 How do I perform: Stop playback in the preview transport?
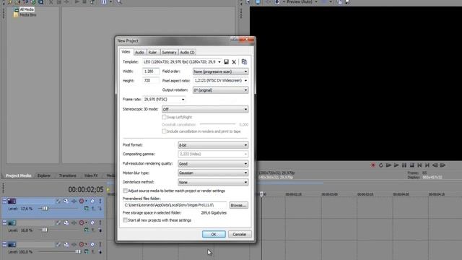pyautogui.click(x=412, y=165)
